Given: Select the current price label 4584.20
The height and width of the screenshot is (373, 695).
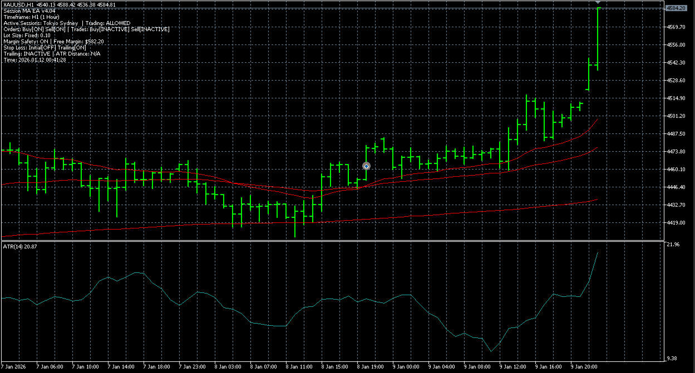Looking at the screenshot, I should point(676,8).
